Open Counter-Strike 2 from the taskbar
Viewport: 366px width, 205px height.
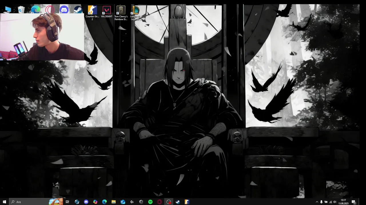click(187, 202)
